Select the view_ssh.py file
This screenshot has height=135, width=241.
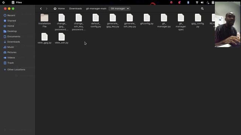[61, 38]
